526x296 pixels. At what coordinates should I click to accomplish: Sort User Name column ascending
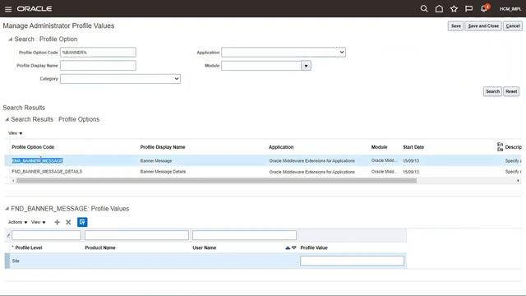pyautogui.click(x=288, y=247)
